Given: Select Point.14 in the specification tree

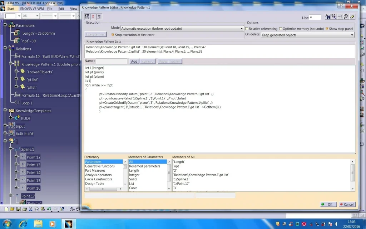Looking at the screenshot, I should coord(33,173).
